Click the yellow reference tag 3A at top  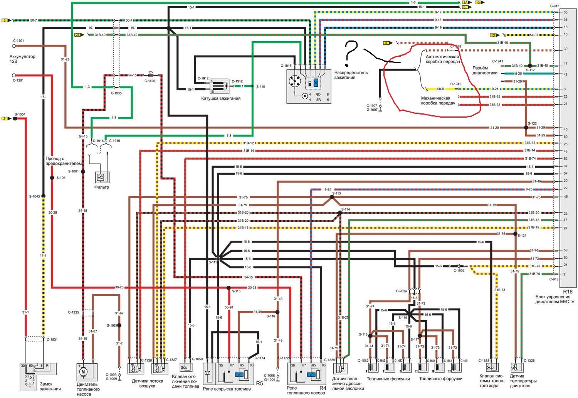point(465,2)
